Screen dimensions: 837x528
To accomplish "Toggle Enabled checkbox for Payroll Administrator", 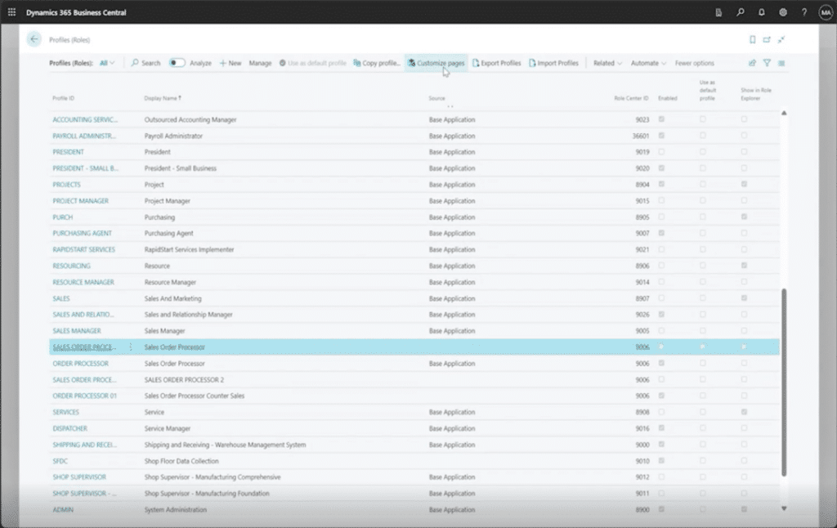I will 661,136.
